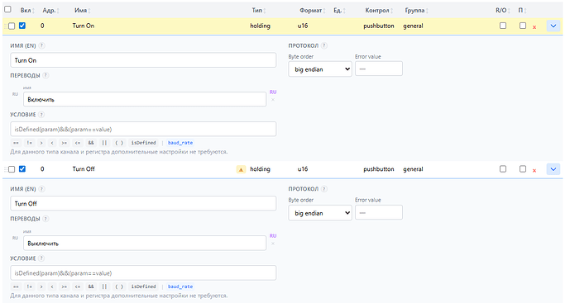The height and width of the screenshot is (303, 570).
Task: Click the holding type cell in Turn On row
Action: (260, 26)
